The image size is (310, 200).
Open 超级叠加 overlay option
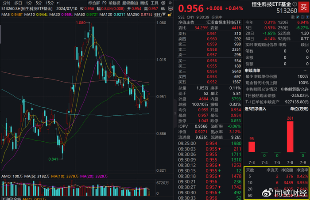pos(130,3)
